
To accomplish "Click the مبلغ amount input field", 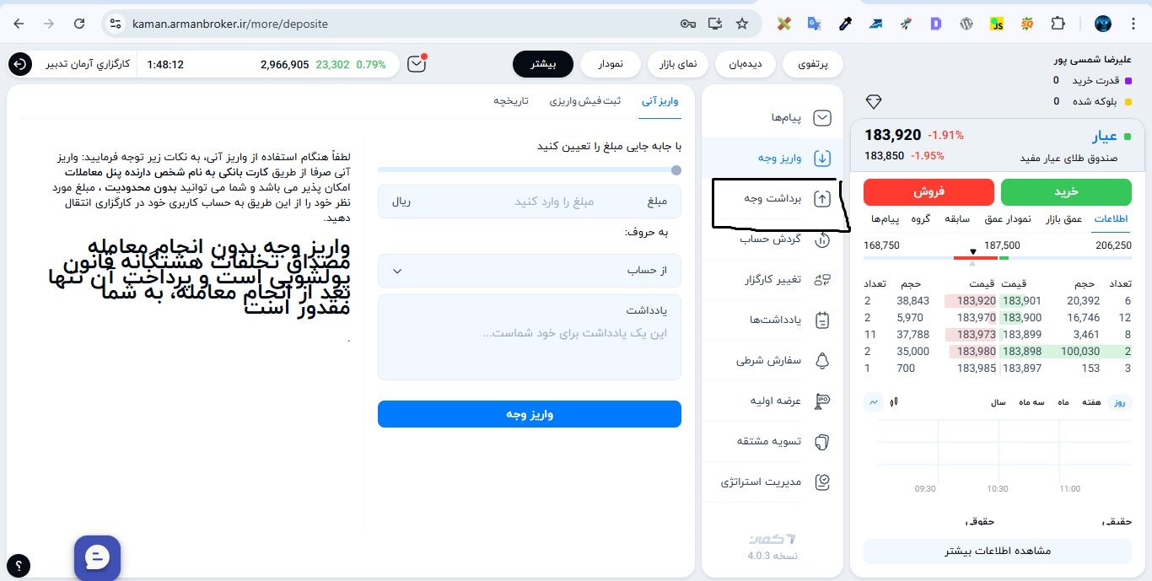I will click(x=530, y=202).
